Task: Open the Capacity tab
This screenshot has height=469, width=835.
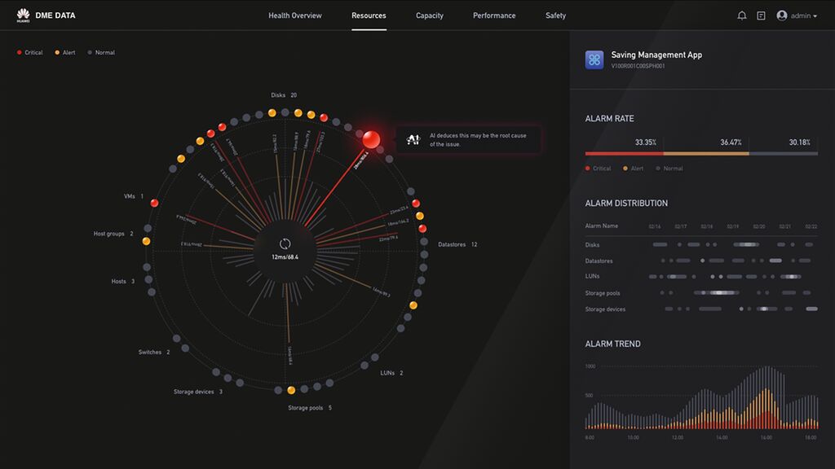Action: click(429, 15)
